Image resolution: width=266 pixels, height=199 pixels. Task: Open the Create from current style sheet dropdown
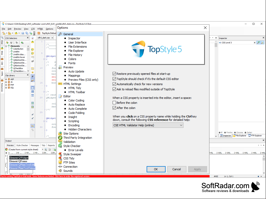(x=43, y=149)
